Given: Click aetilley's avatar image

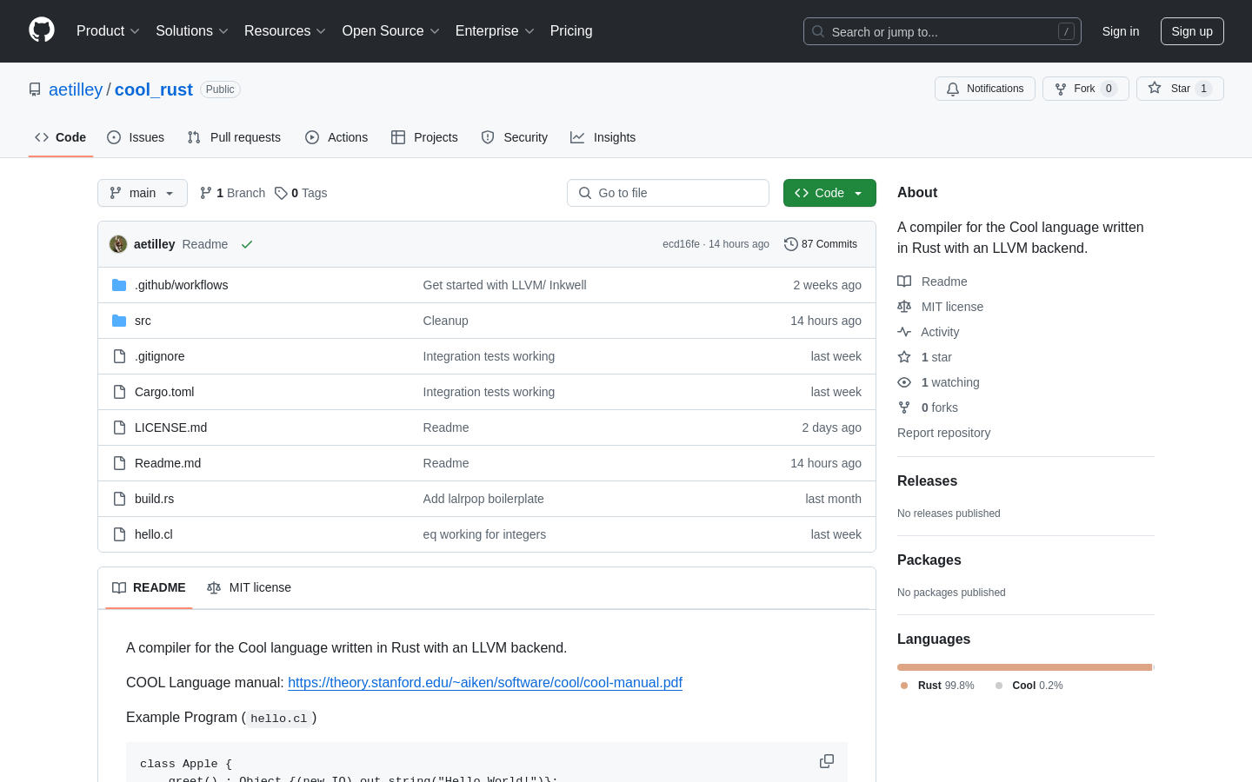Looking at the screenshot, I should click(118, 244).
